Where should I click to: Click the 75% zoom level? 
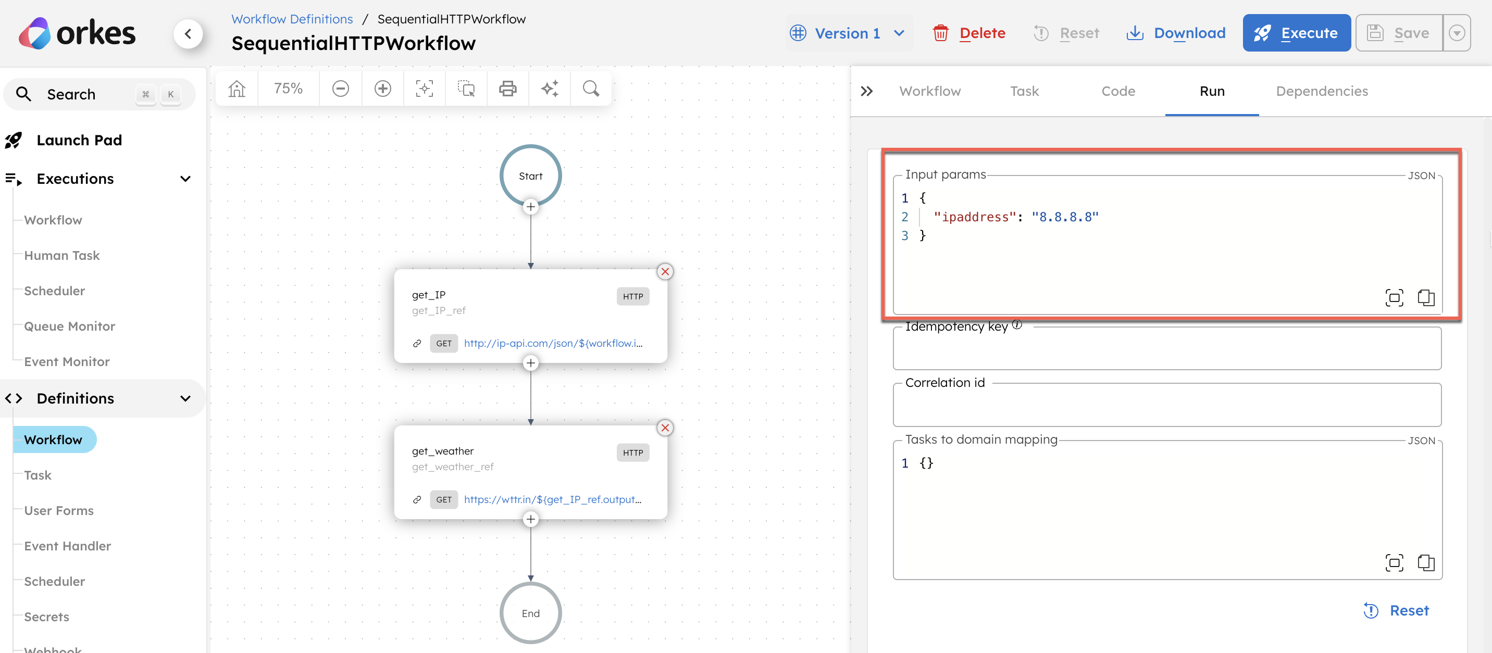288,89
